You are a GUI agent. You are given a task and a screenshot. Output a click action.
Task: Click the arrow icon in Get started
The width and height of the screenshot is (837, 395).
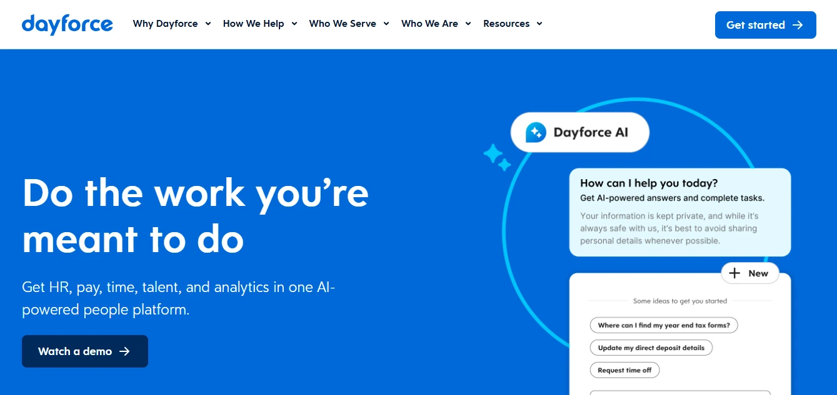[798, 25]
